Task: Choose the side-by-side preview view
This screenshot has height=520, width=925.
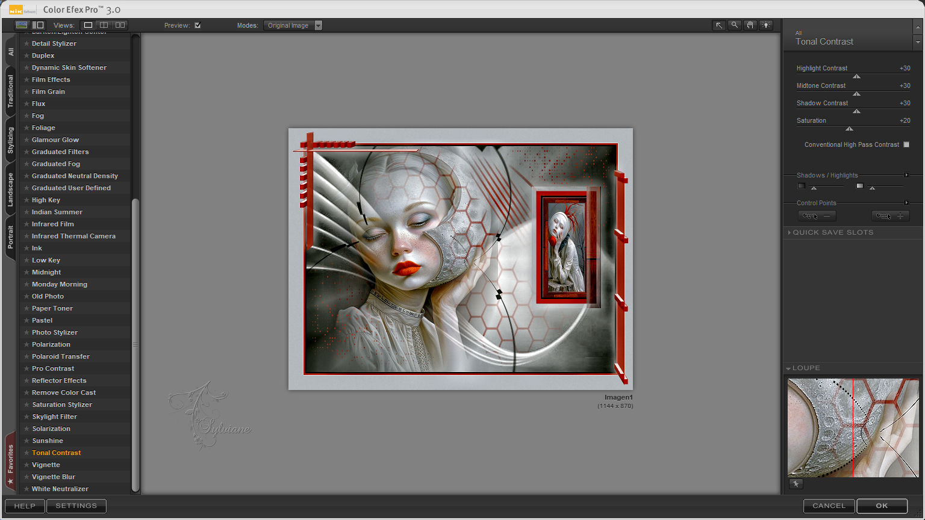Action: click(120, 25)
